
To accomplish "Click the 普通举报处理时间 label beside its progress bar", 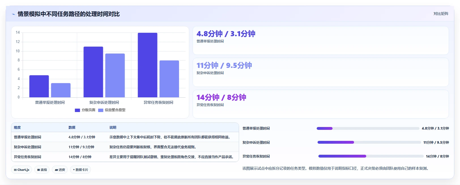I will [x=256, y=128].
